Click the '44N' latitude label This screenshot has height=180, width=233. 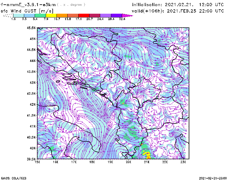[x=33, y=61]
